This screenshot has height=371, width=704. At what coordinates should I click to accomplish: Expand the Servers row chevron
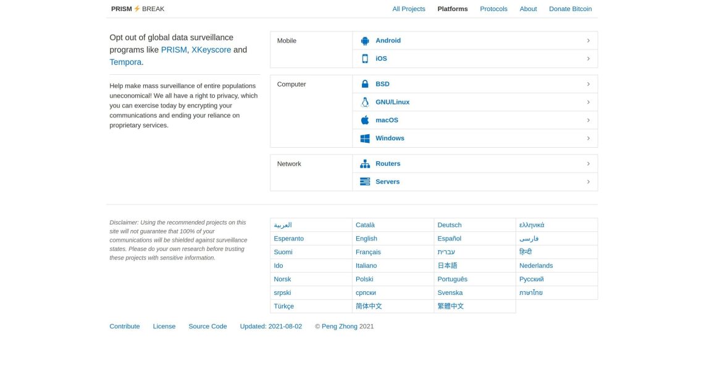click(588, 182)
